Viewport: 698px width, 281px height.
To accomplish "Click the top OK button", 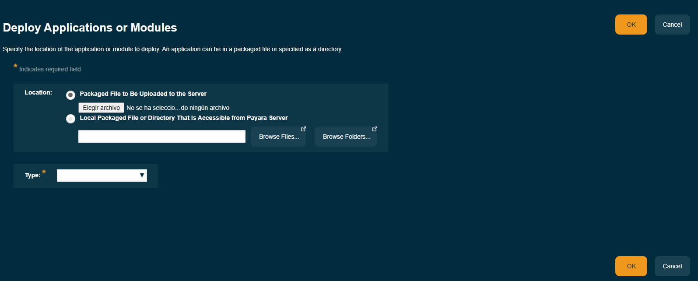I will pos(631,25).
